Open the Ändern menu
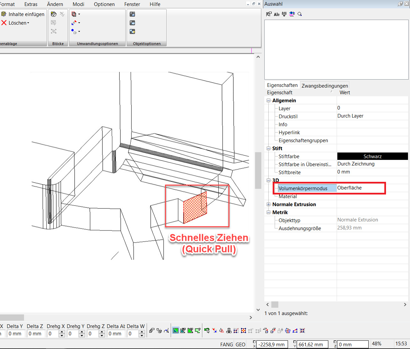This screenshot has width=410, height=349. pyautogui.click(x=55, y=4)
